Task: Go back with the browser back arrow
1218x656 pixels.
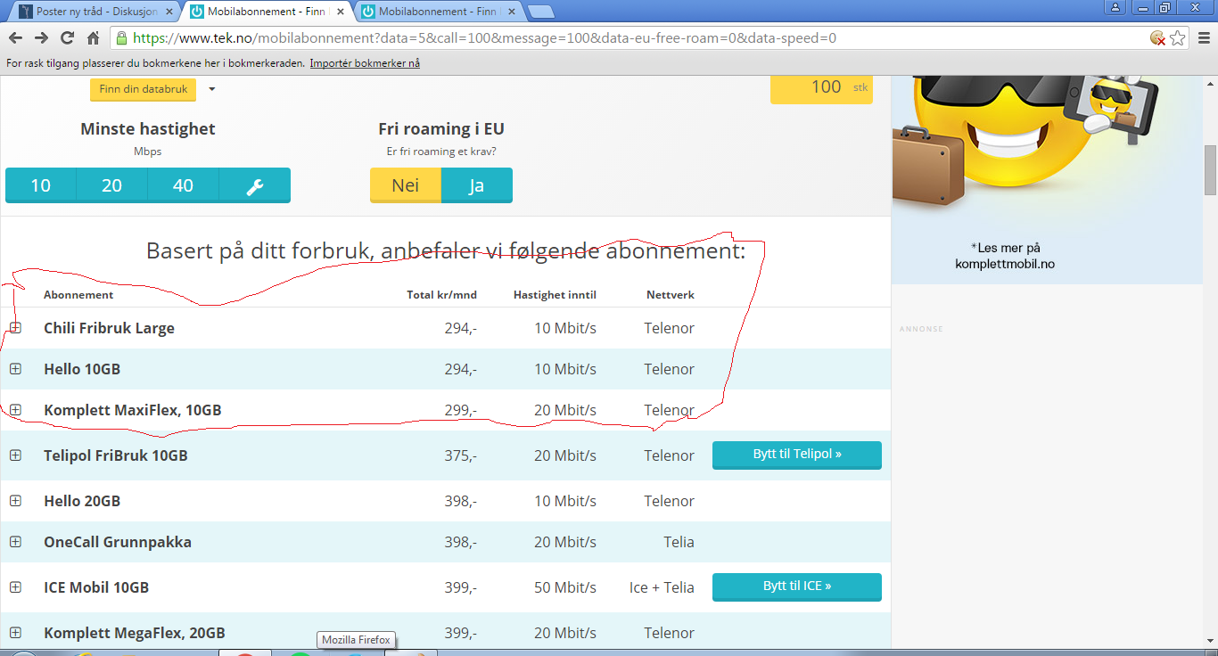Action: [x=15, y=38]
